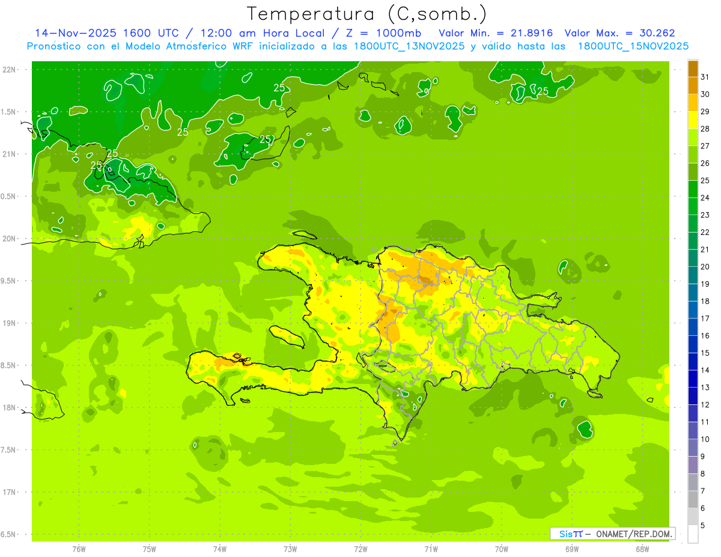Pick the dark orange swatch above 31
Image resolution: width=721 pixels, height=557 pixels.
[x=693, y=68]
